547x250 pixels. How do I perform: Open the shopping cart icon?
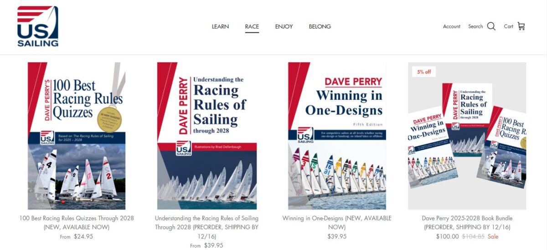[x=521, y=26]
